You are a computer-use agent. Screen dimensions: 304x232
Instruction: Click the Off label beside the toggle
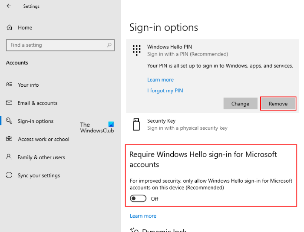pyautogui.click(x=155, y=199)
